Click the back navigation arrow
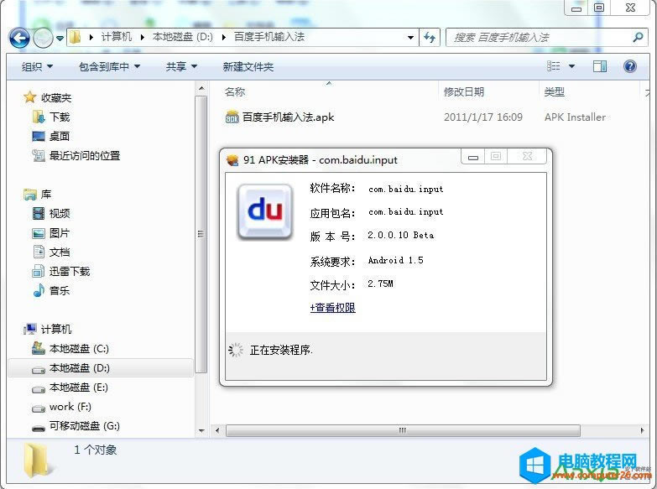Screen dimensions: 657x489 [x=19, y=38]
